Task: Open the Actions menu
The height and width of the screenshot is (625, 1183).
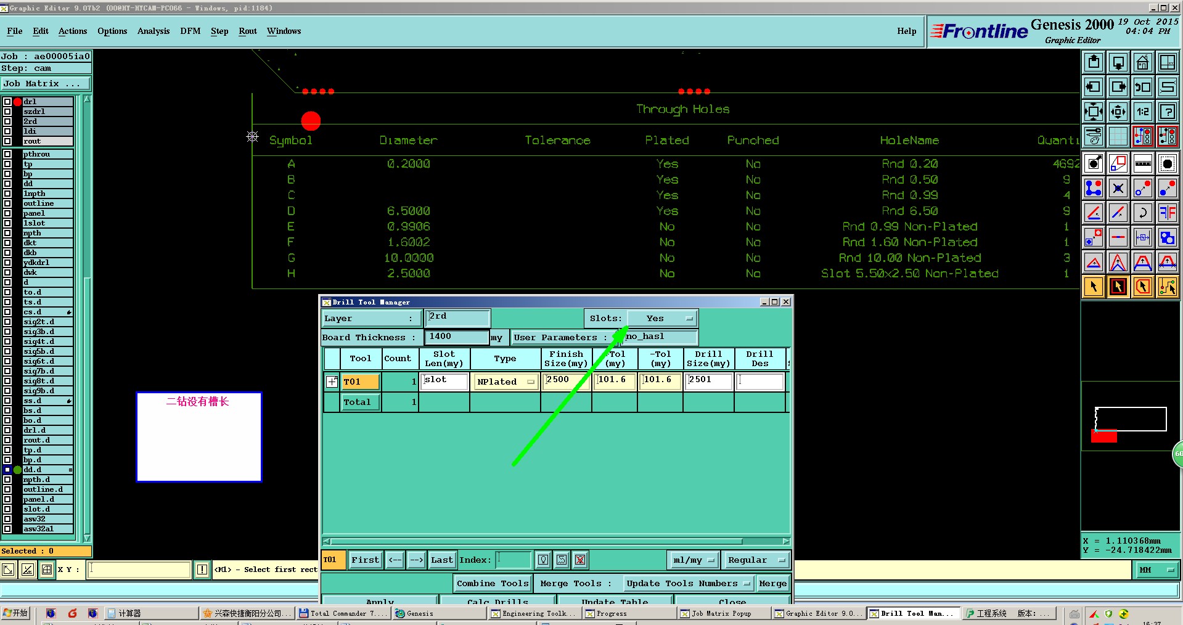Action: 73,31
